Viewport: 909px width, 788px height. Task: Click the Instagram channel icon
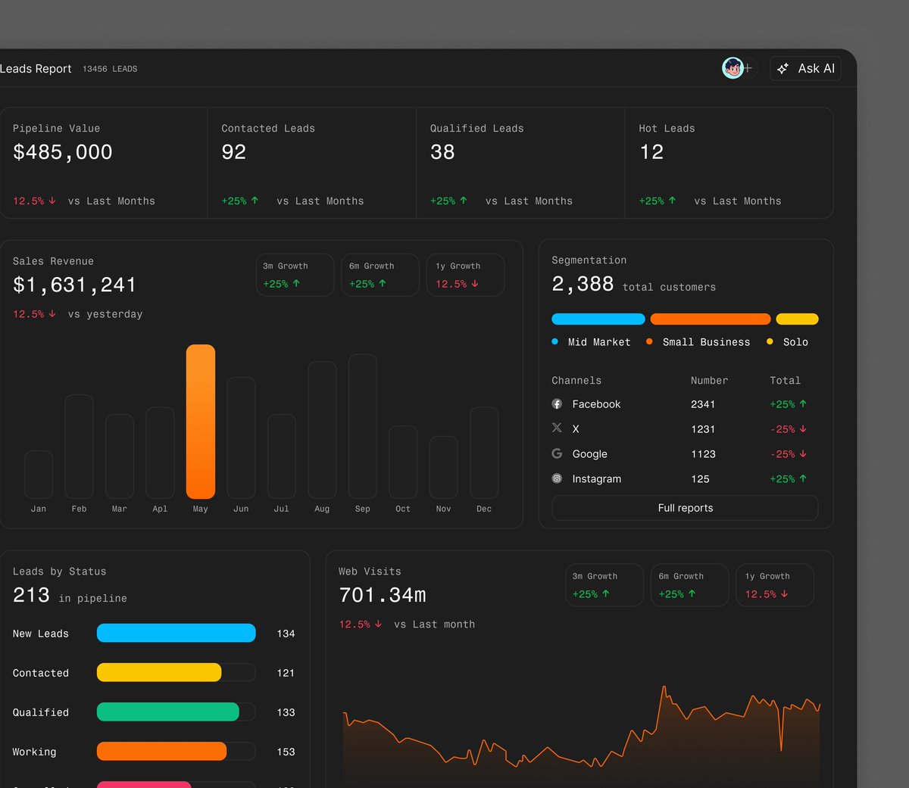click(x=557, y=478)
